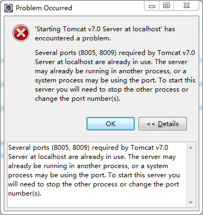Image resolution: width=203 pixels, height=215 pixels.
Task: Click the Eclipse icon in title bar
Action: click(9, 8)
